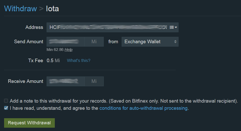Open conditions for auto-withdrawal processing link
The image size is (241, 131).
coord(144,108)
